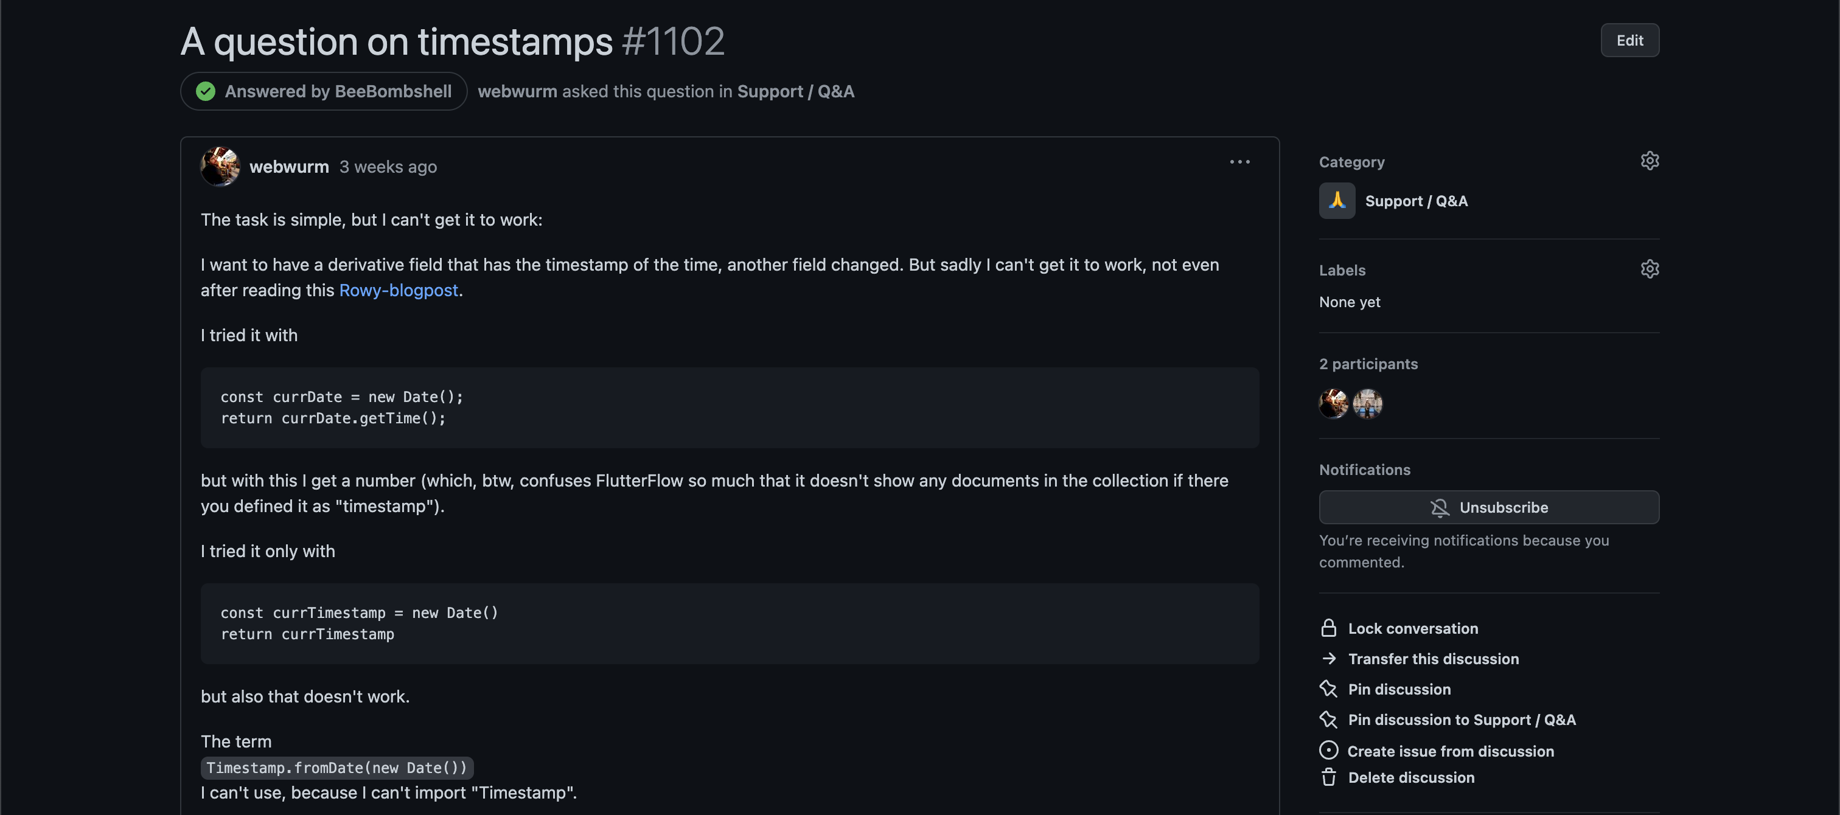Open the three-dot menu on webwurm's post
The width and height of the screenshot is (1840, 815).
click(x=1239, y=162)
